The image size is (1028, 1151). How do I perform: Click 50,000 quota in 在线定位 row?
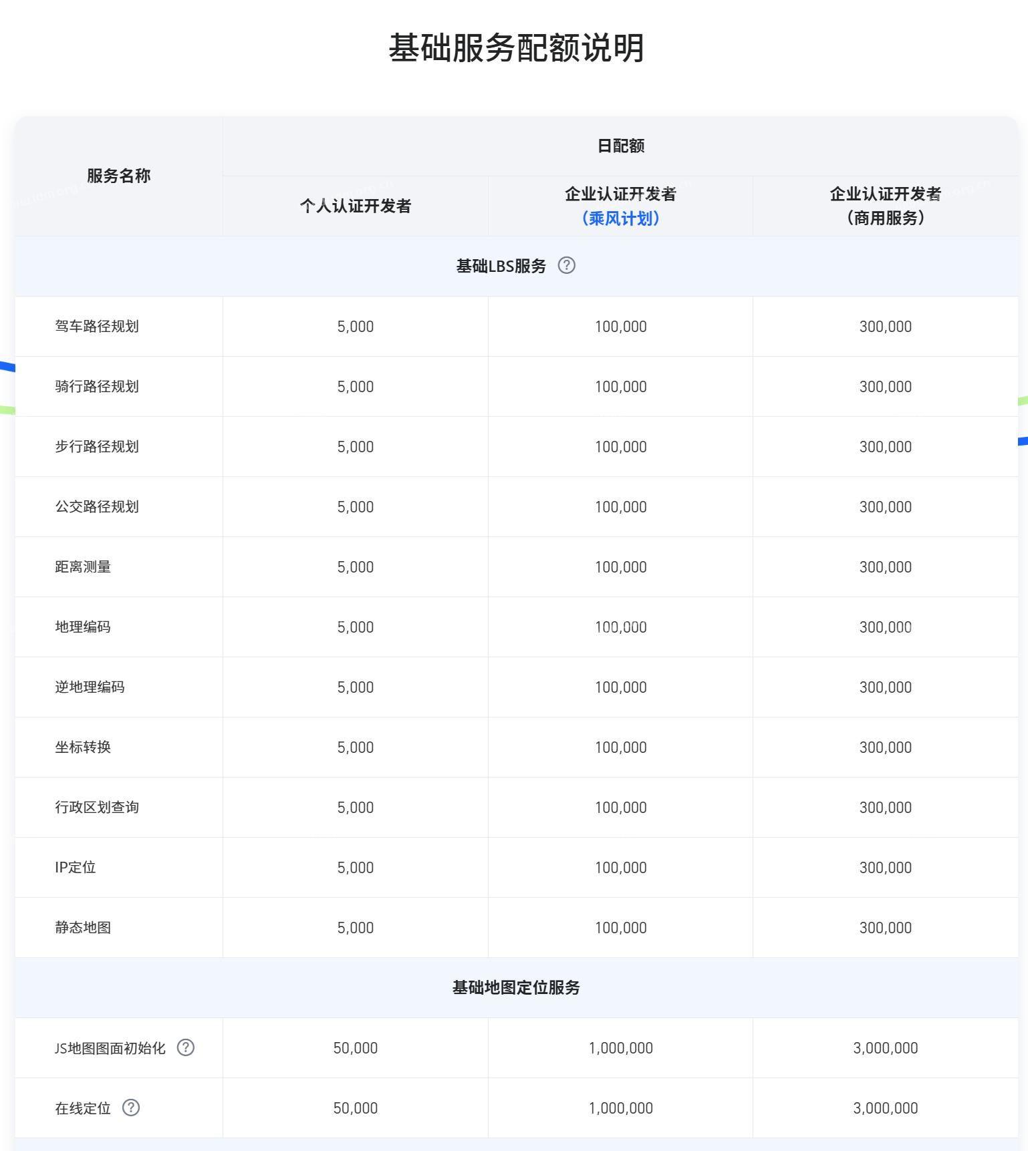(x=356, y=1108)
